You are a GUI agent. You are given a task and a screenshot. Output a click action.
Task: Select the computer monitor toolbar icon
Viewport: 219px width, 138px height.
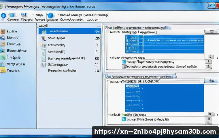[x=24, y=15]
